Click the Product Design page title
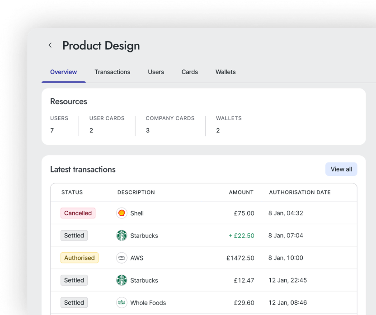 tap(101, 45)
